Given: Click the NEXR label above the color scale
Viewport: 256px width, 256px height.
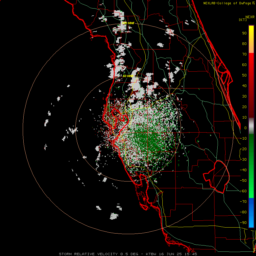Looking at the screenshot, I should point(250,17).
